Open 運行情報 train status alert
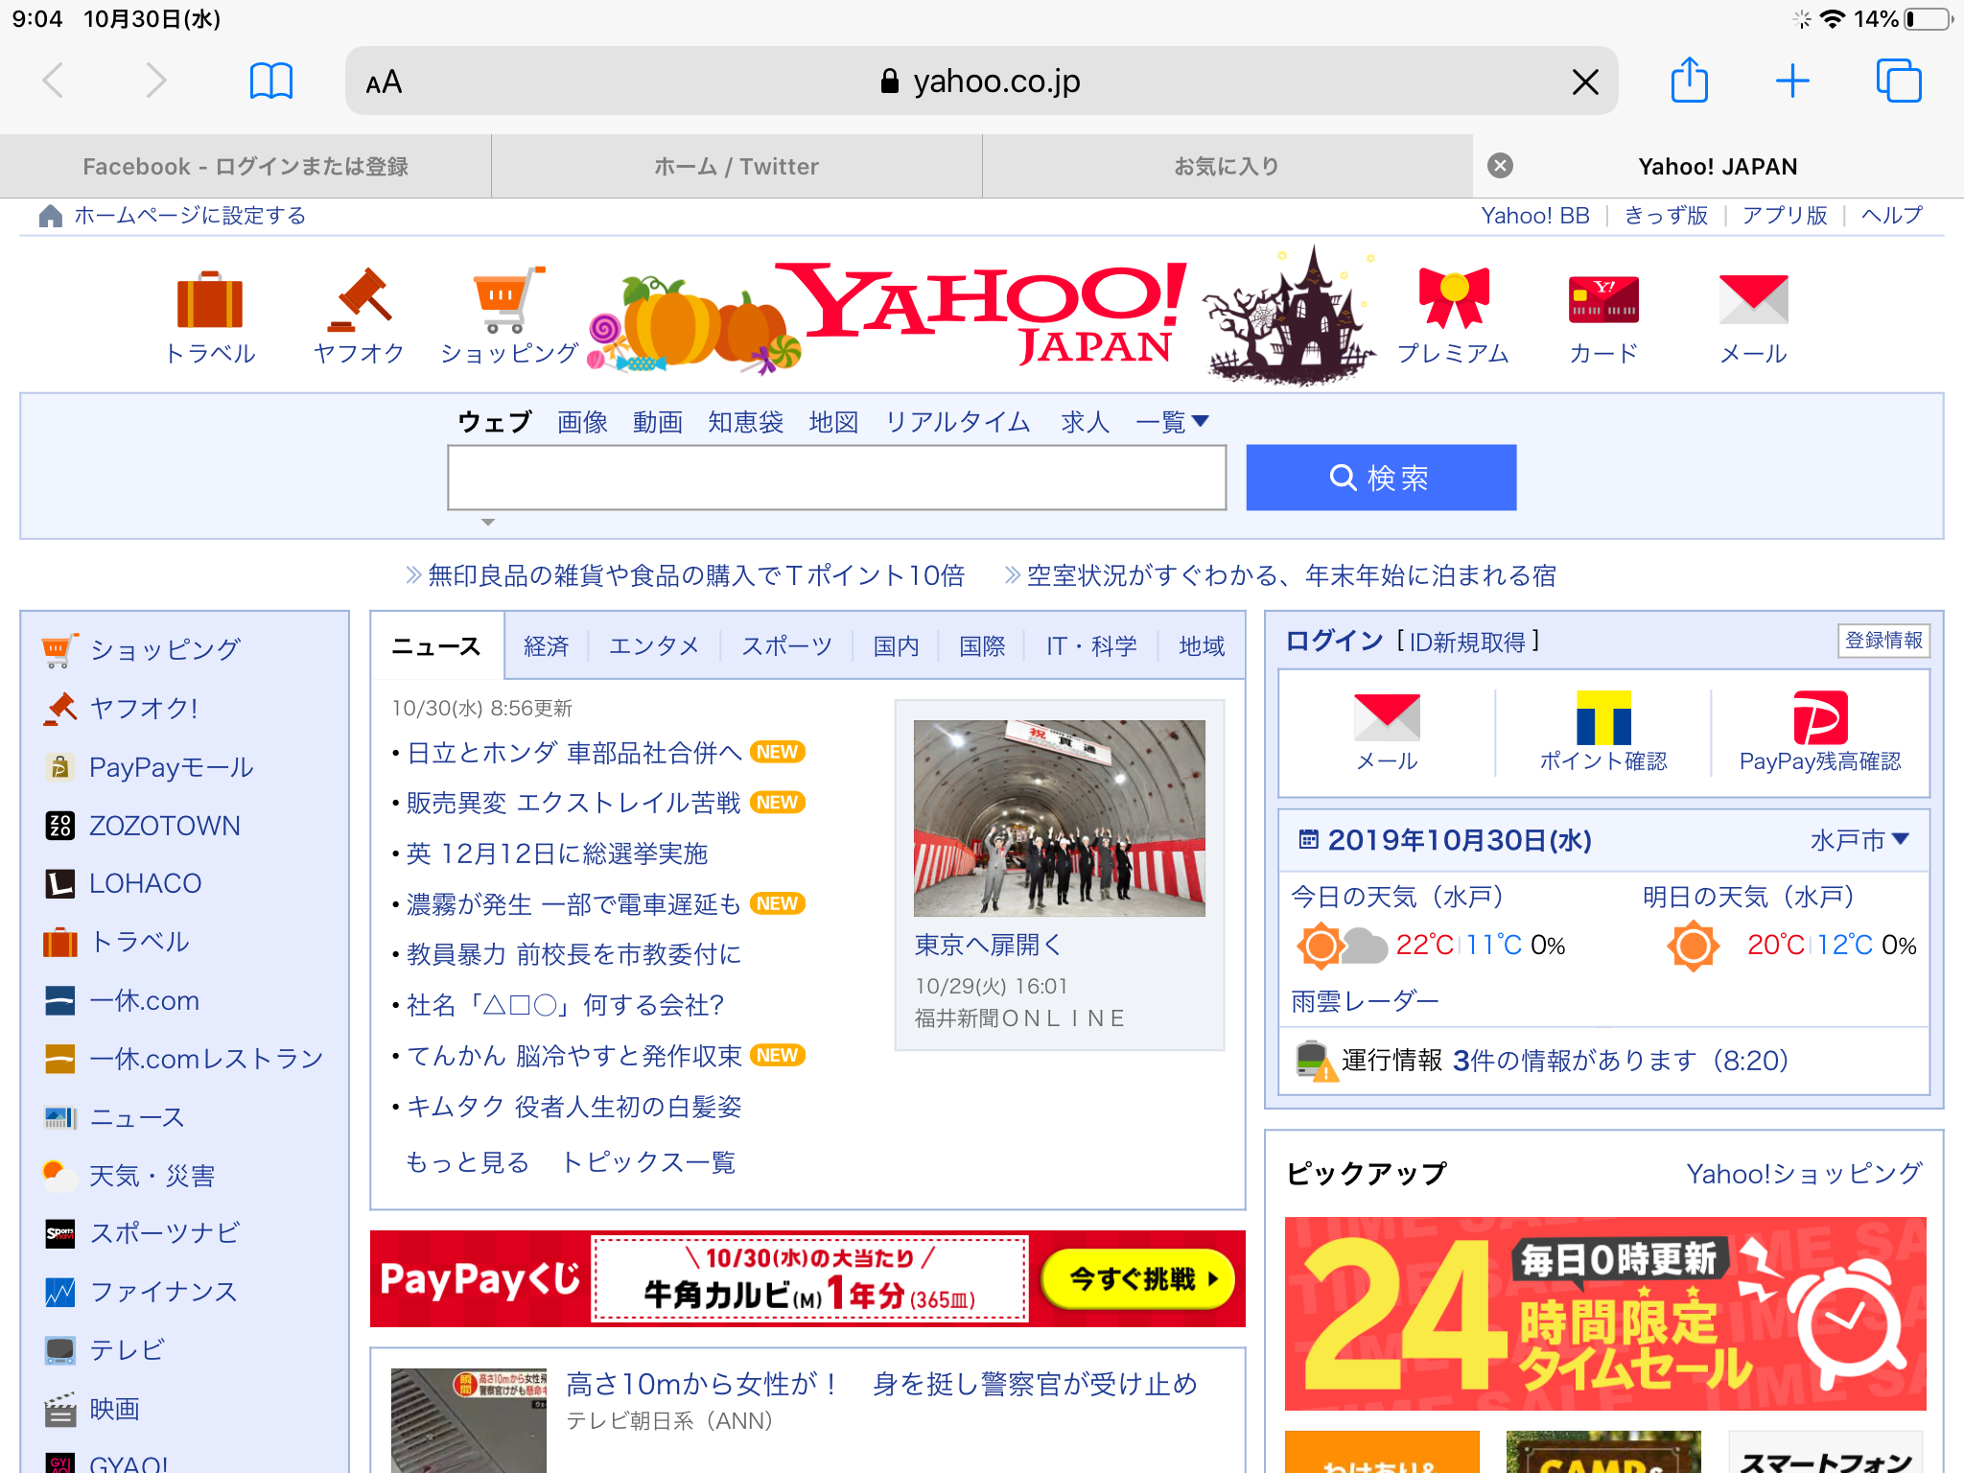Viewport: 1964px width, 1473px height. [1542, 1061]
